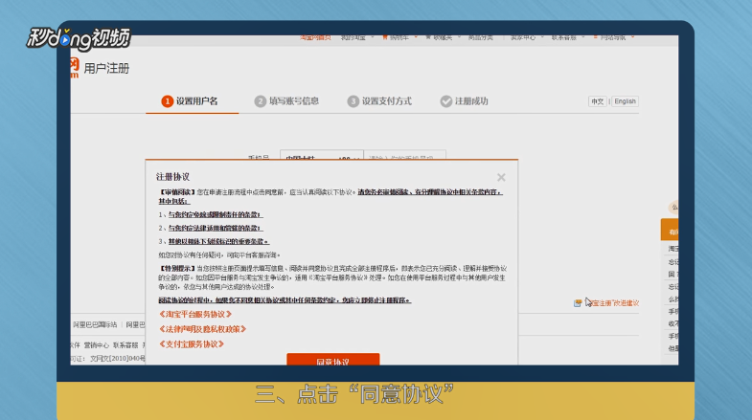The width and height of the screenshot is (752, 420).
Task: Expand the 收藏夹 top menu
Action: point(444,37)
